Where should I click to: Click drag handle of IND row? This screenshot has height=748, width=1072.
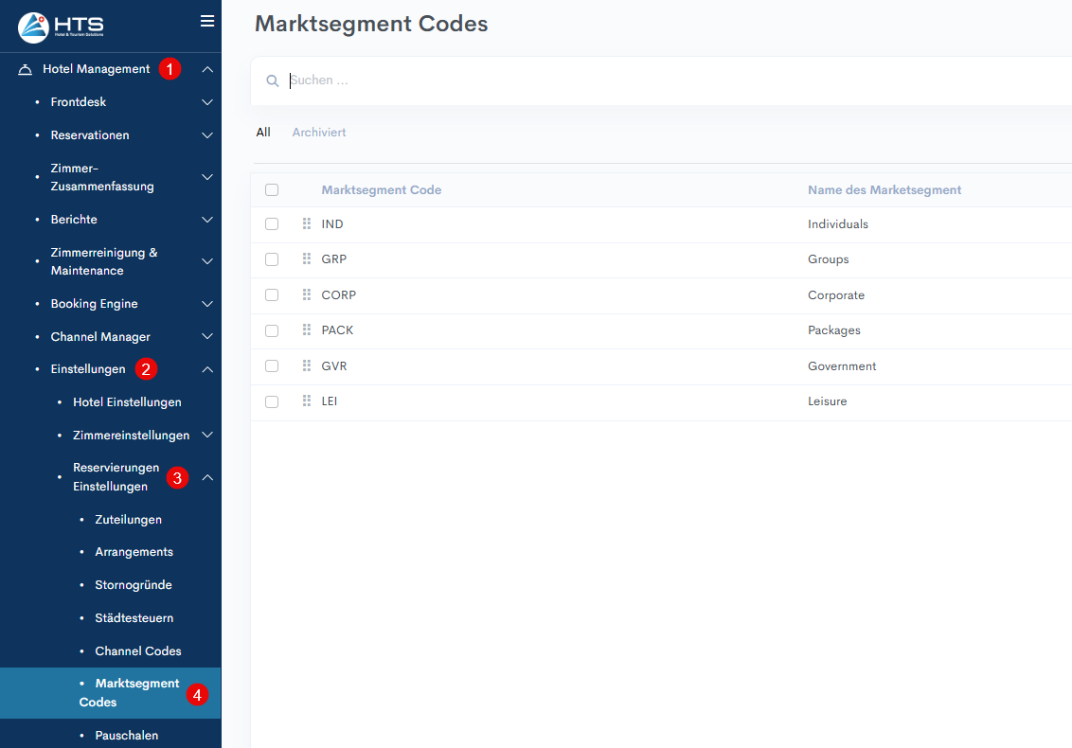[307, 223]
